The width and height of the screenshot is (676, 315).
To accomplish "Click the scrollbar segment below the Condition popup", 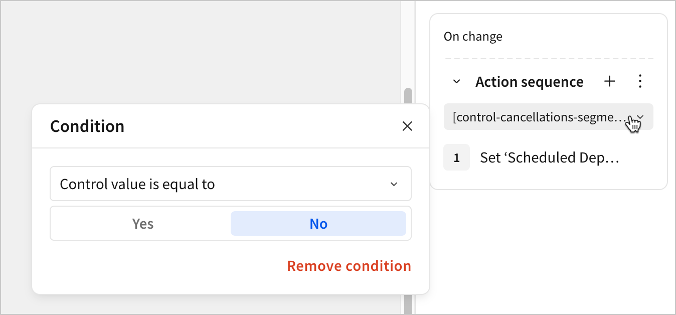I will (408, 304).
